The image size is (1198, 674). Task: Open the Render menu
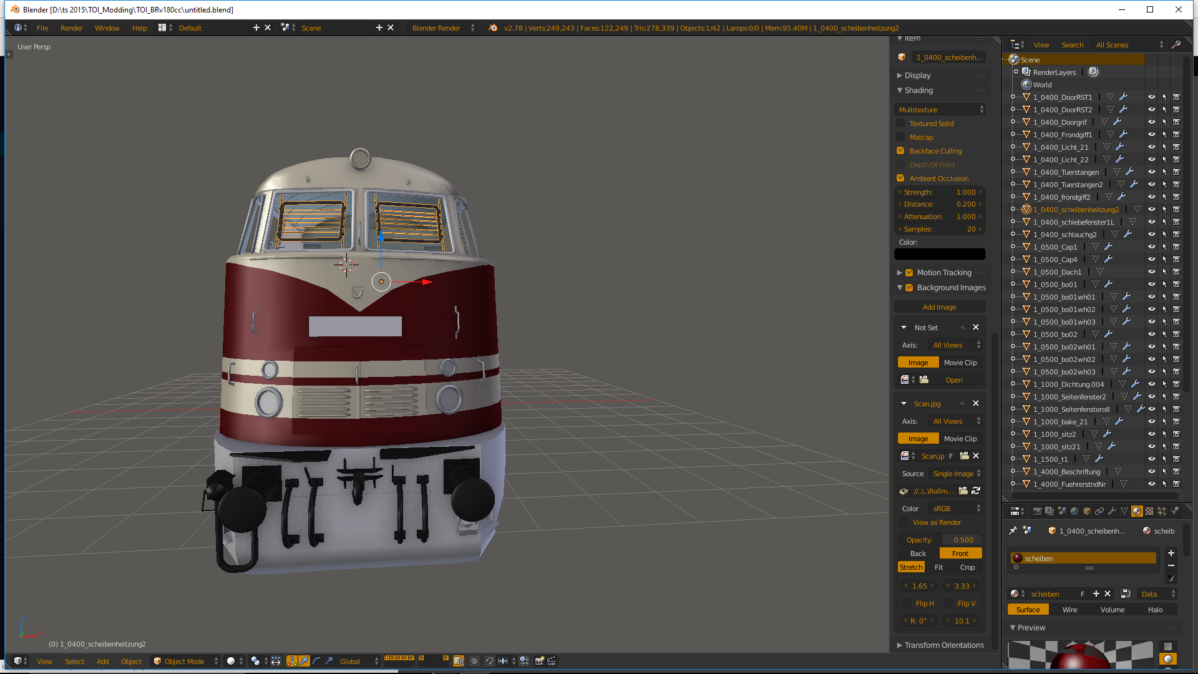(71, 28)
